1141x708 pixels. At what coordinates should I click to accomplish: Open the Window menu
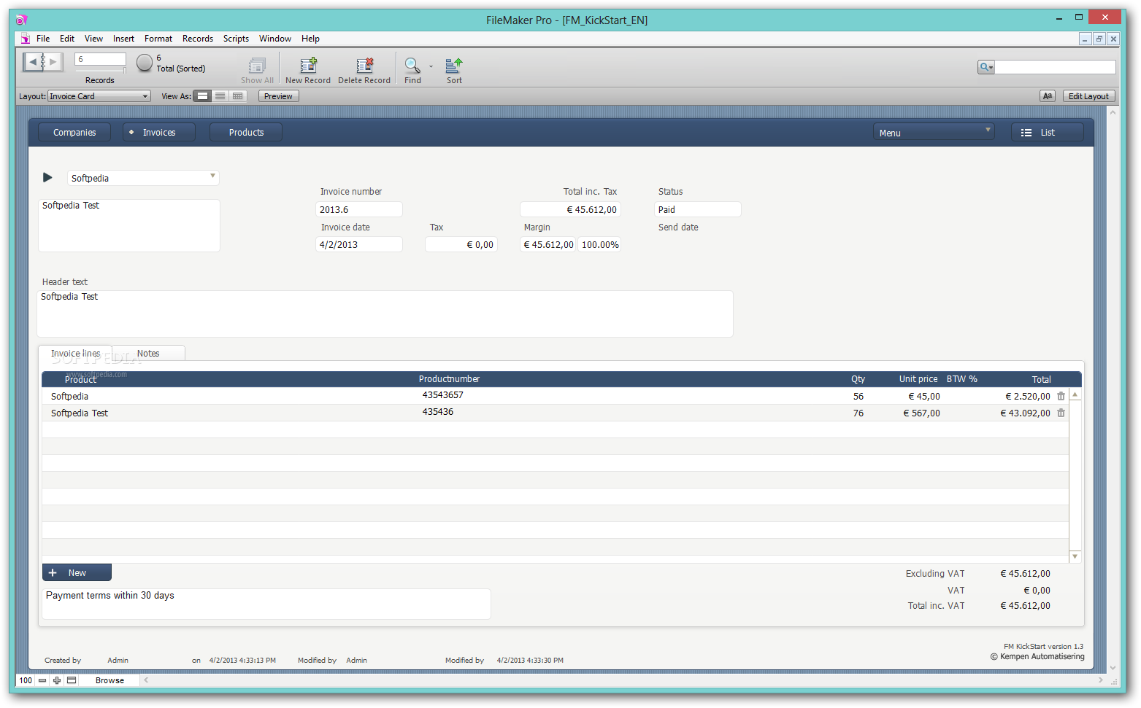coord(275,39)
